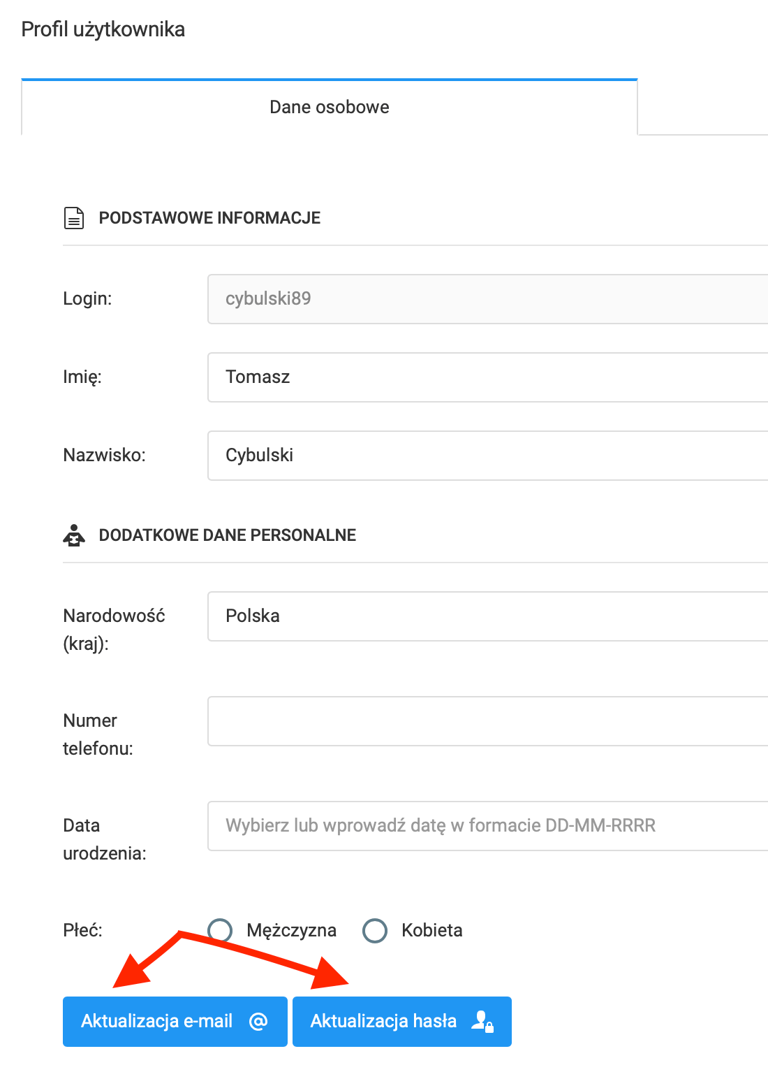Click the Login field containing cybulski89
The width and height of the screenshot is (768, 1072).
click(x=487, y=298)
